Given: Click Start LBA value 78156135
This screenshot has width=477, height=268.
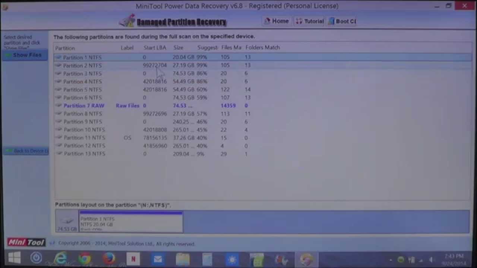Looking at the screenshot, I should coord(155,138).
